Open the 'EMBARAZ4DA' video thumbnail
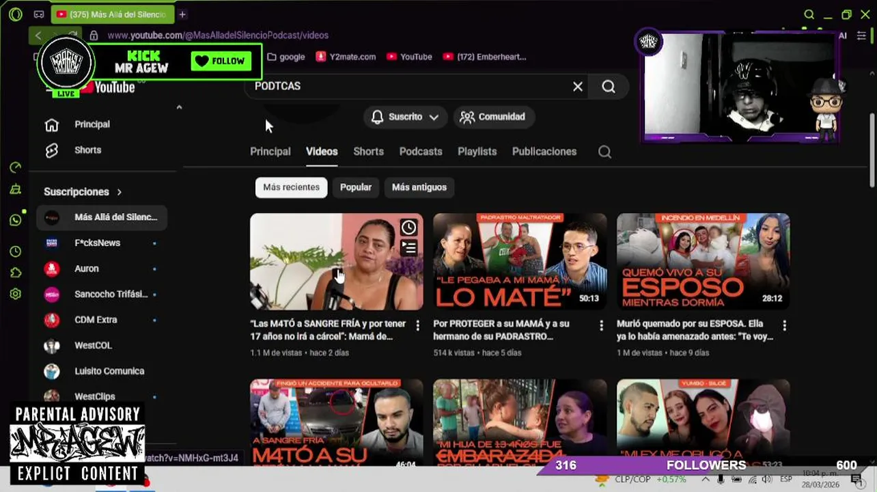877x492 pixels. click(520, 423)
